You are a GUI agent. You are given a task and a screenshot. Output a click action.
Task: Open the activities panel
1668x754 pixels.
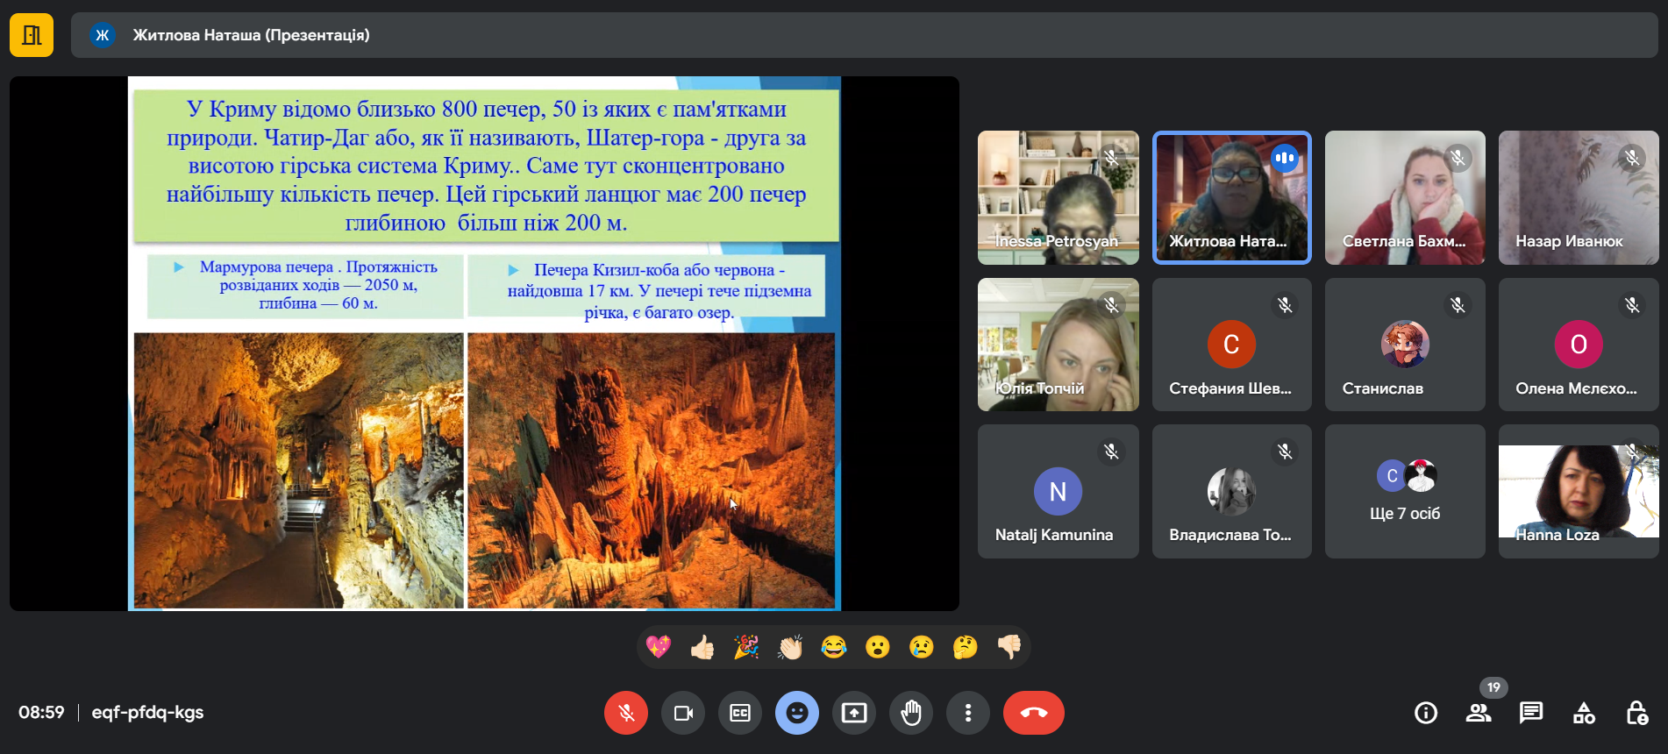1584,713
